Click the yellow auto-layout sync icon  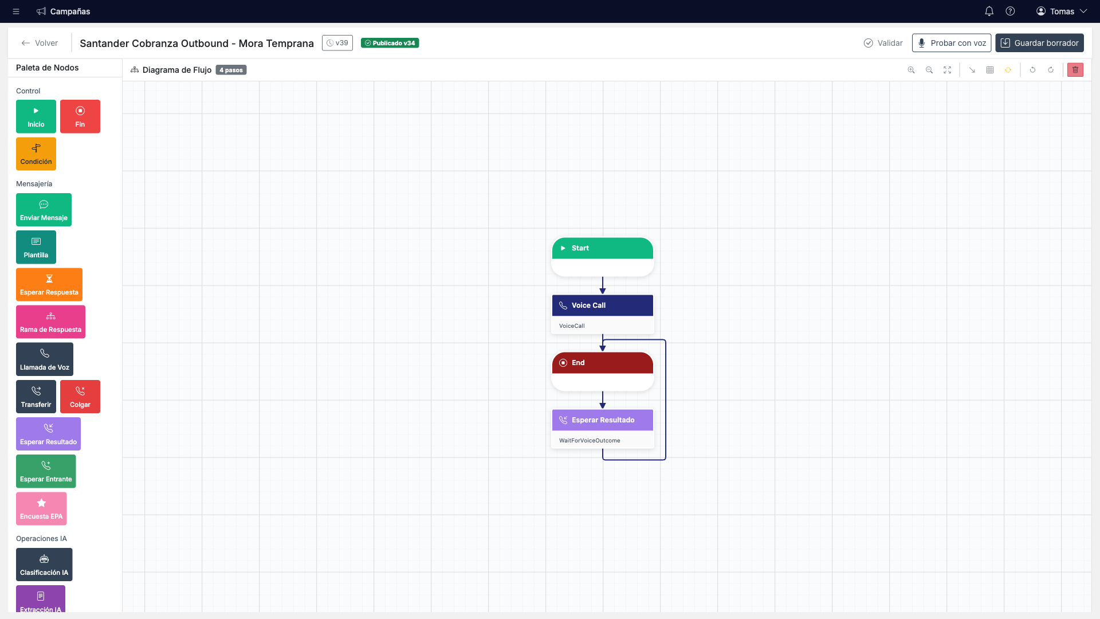1008,70
